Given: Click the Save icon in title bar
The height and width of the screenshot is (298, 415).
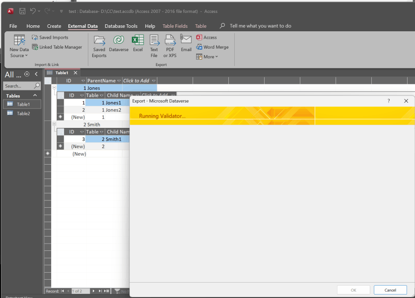Looking at the screenshot, I should point(22,11).
